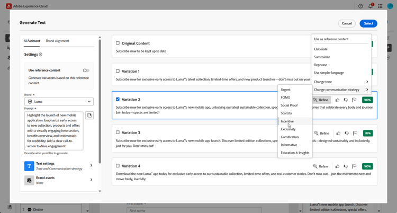Thumbs up Variation 3
Viewport: 397px width, 213px height.
[x=338, y=133]
